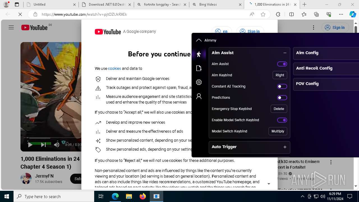
Task: Toggle Constant AI Tracking switch
Action: point(282,86)
